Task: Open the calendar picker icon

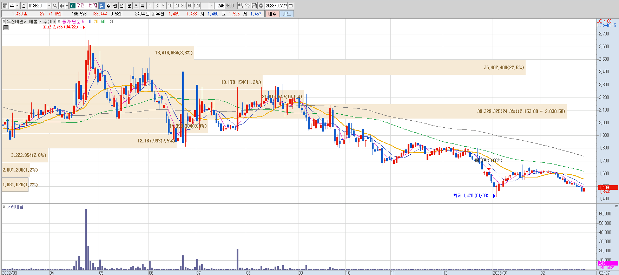Action: pos(291,6)
